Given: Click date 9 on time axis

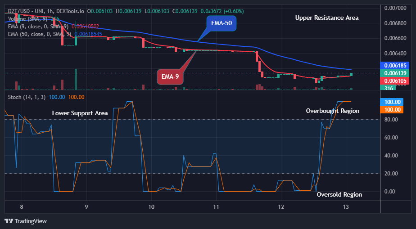Looking at the screenshot, I should coord(86,207).
